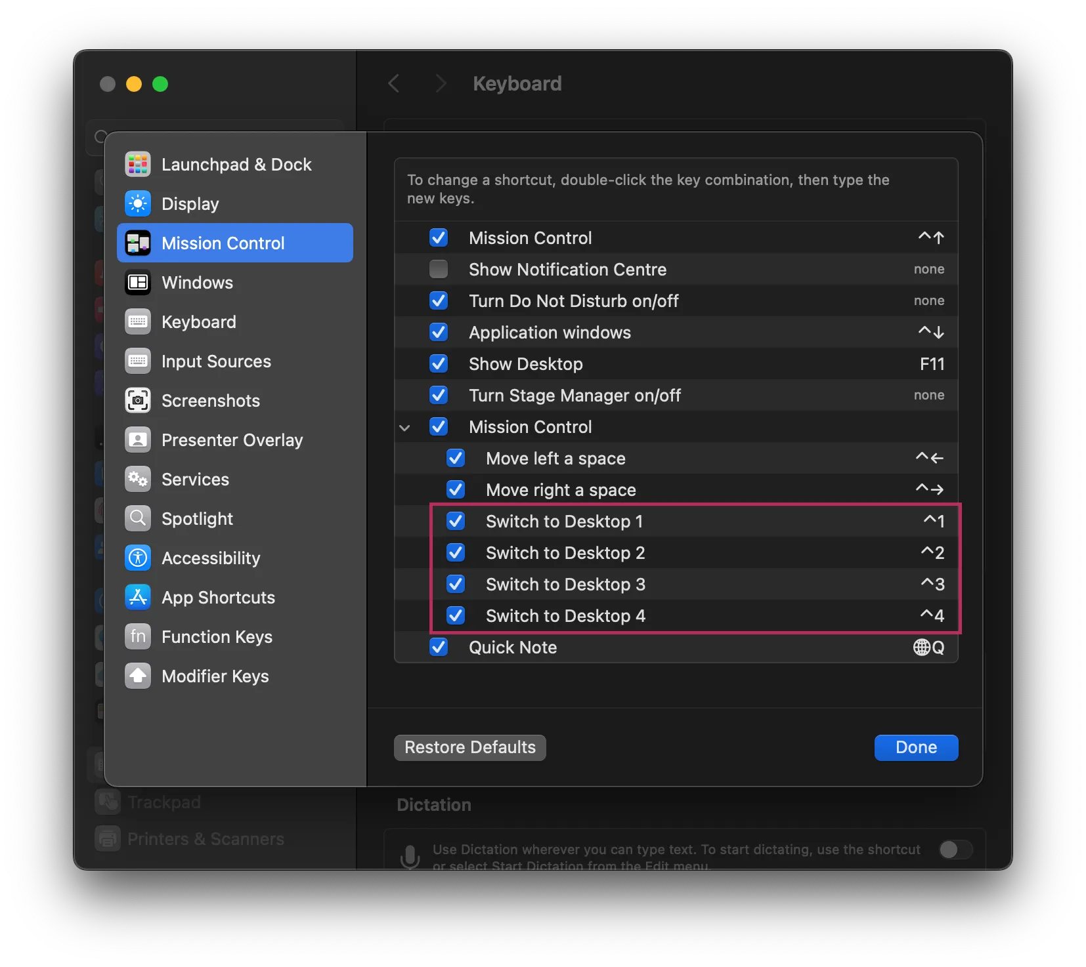Collapse the Mission Control shortcut group
The image size is (1086, 967).
pyautogui.click(x=405, y=426)
